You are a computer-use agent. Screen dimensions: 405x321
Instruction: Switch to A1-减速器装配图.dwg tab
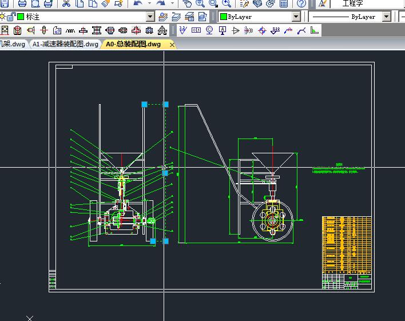(x=65, y=44)
